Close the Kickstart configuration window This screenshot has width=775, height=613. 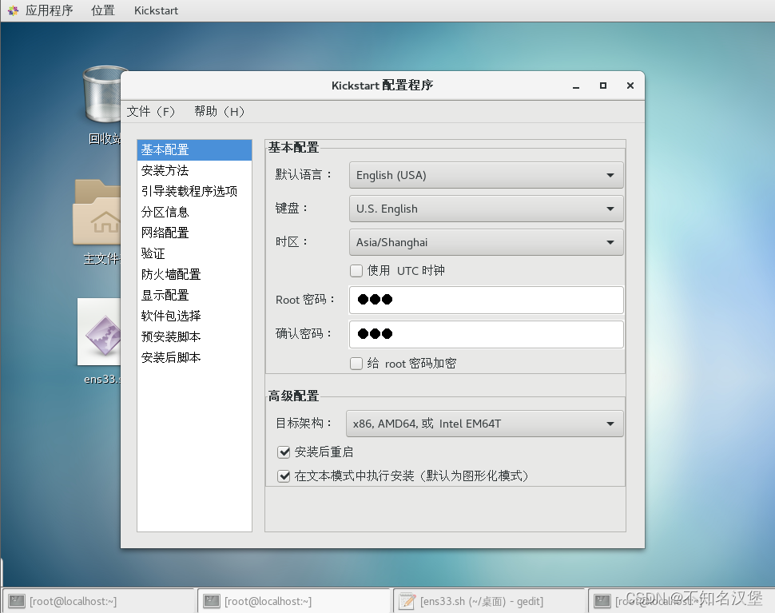(x=630, y=86)
